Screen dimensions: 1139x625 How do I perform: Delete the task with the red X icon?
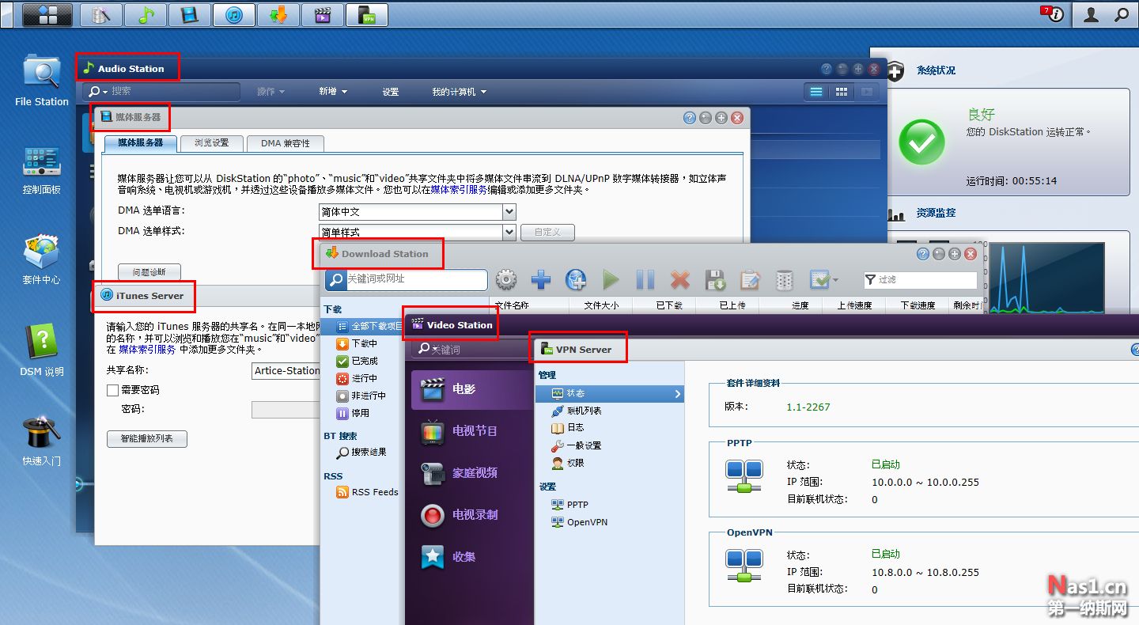pyautogui.click(x=680, y=279)
